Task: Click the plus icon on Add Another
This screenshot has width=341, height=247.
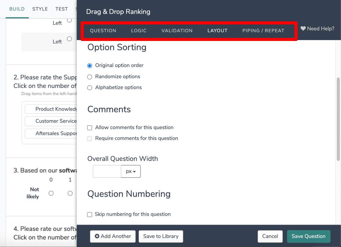Action: [97, 236]
